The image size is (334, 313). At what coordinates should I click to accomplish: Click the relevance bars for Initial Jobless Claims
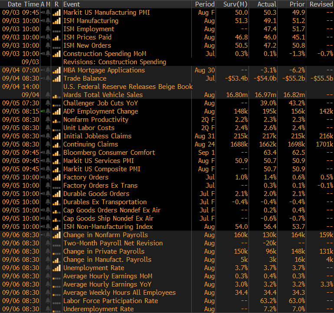[x=56, y=136]
